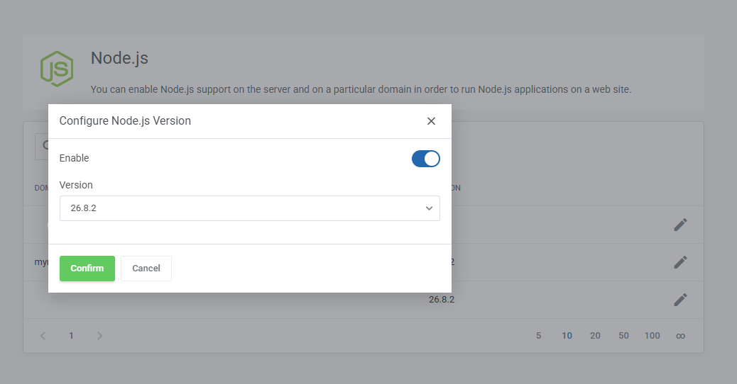
Task: Show 10 items per page
Action: point(567,336)
